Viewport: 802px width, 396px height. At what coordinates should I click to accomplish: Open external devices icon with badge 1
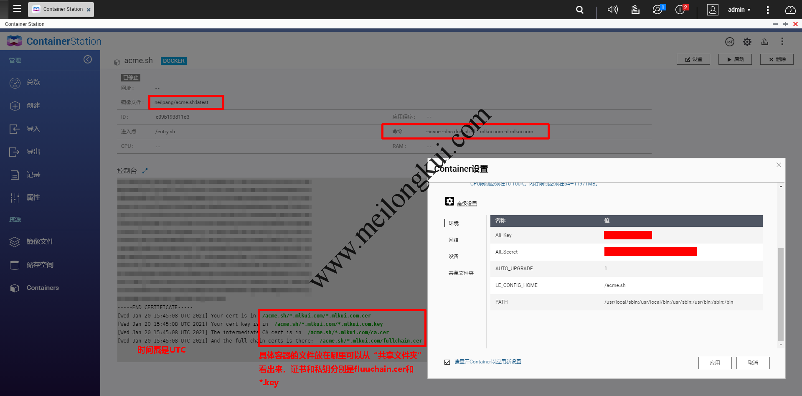coord(659,9)
